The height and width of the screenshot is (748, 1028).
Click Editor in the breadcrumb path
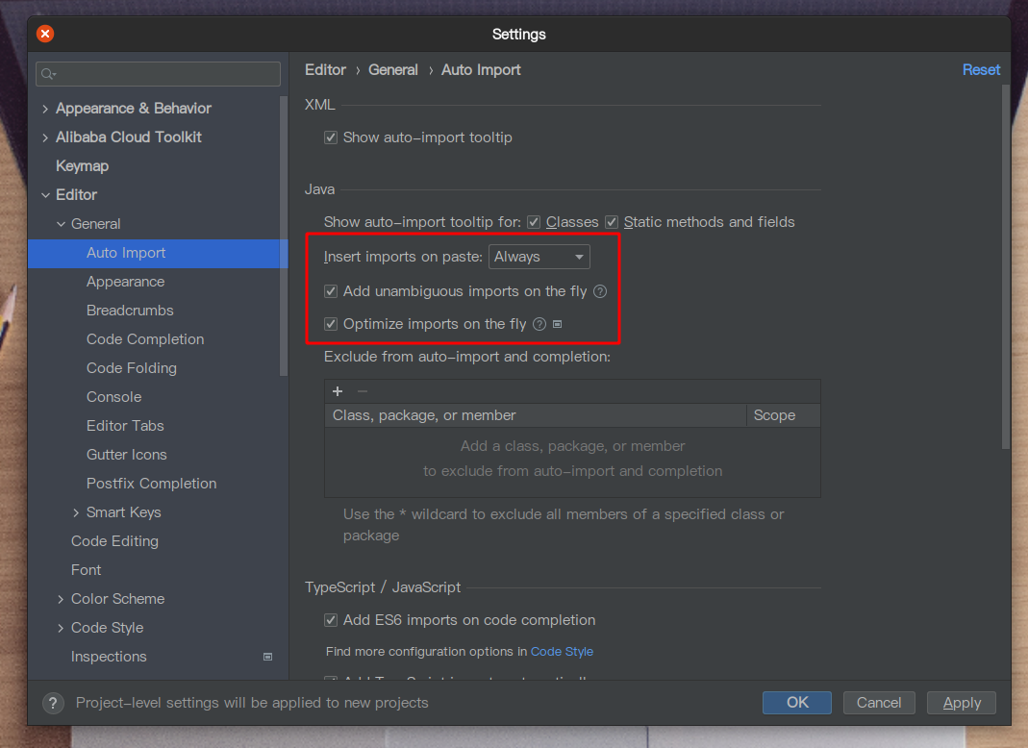(x=325, y=70)
